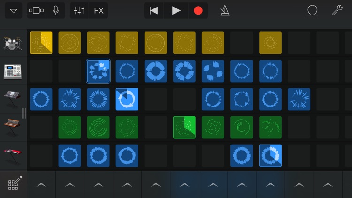Screen dimensions: 352x198
Task: Start yellow drum loop in ninth column
Action: pos(270,43)
